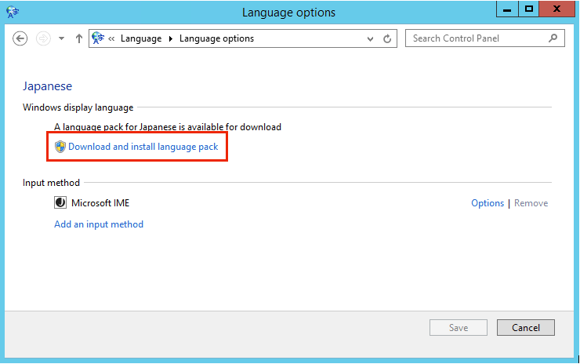This screenshot has width=580, height=364.
Task: Click the Cancel button
Action: (x=526, y=327)
